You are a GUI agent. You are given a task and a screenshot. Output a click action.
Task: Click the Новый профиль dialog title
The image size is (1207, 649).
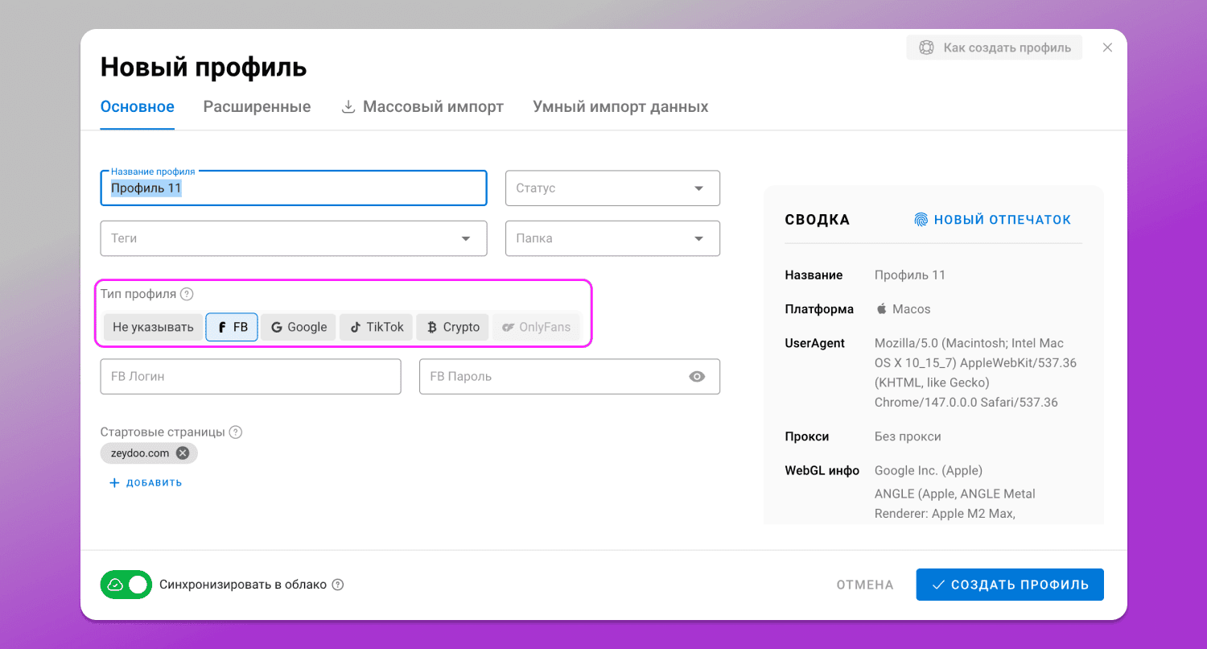coord(204,67)
